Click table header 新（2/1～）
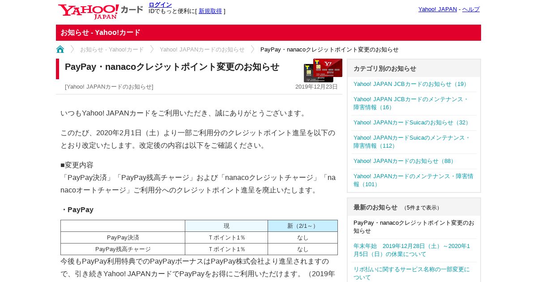 [x=303, y=226]
